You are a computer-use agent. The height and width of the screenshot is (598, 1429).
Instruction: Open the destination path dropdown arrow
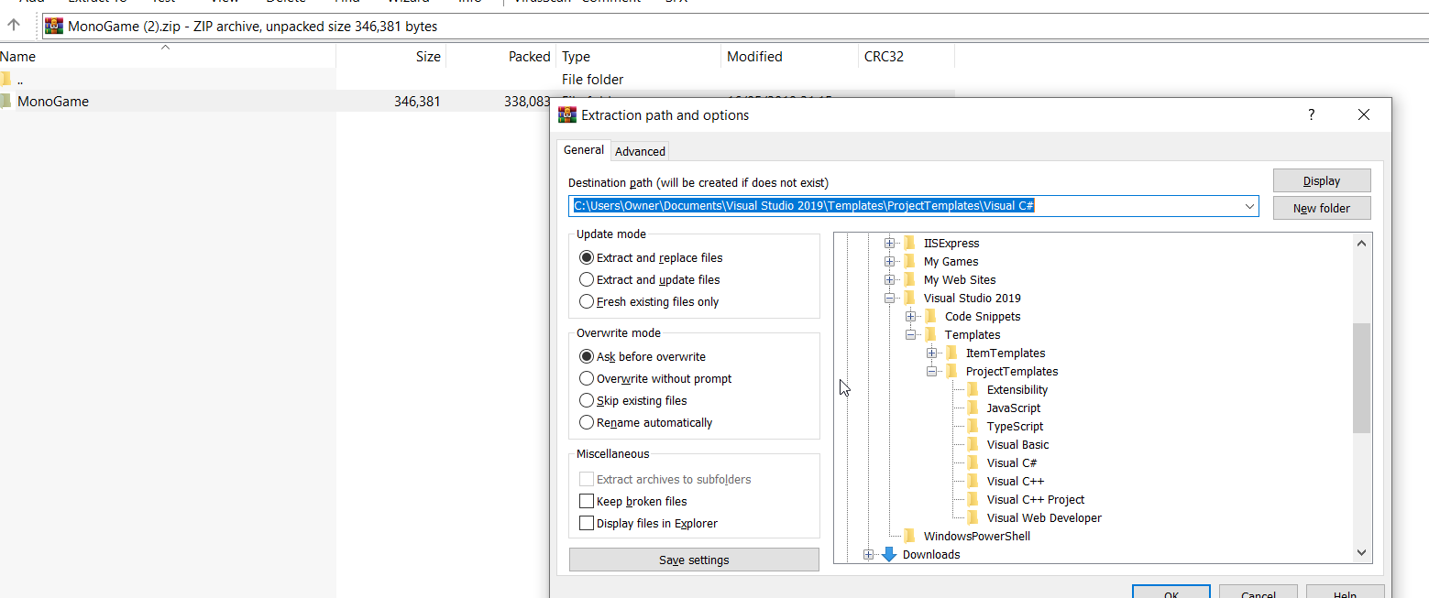(x=1249, y=206)
